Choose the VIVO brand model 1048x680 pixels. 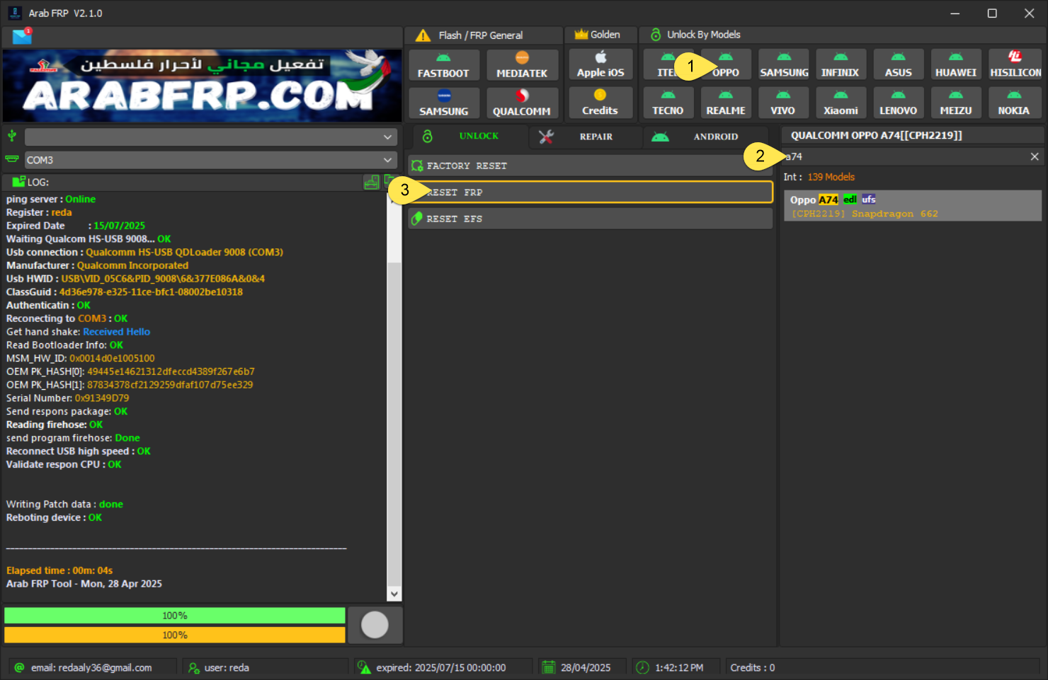coord(783,103)
